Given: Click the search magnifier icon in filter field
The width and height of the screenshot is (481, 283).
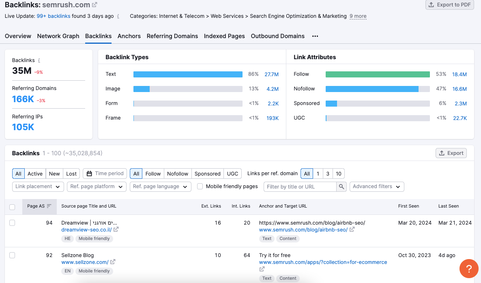Looking at the screenshot, I should (341, 187).
